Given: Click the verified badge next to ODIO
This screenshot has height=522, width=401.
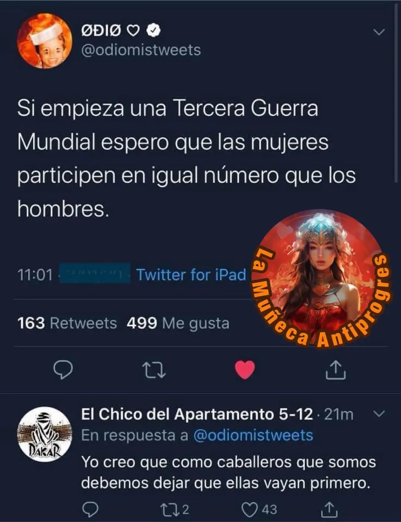Looking at the screenshot, I should [154, 31].
